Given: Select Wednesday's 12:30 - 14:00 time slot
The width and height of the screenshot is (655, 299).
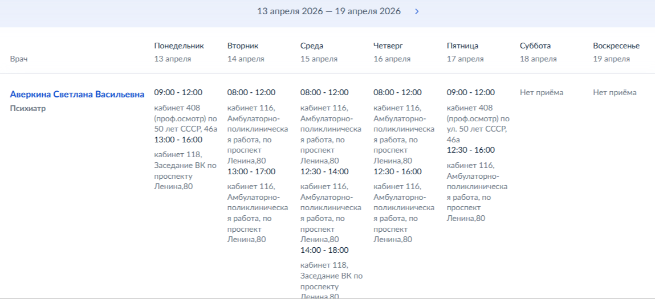Looking at the screenshot, I should [x=324, y=171].
